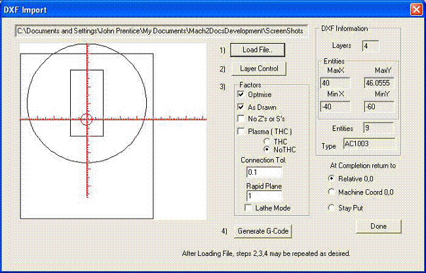Click the Type field AC1003
Viewport: 426px width, 273px height.
[x=369, y=144]
